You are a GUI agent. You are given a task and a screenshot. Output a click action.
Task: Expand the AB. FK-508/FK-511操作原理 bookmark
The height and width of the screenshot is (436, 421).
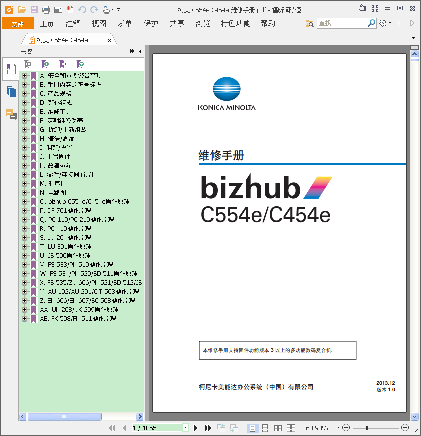(x=24, y=319)
